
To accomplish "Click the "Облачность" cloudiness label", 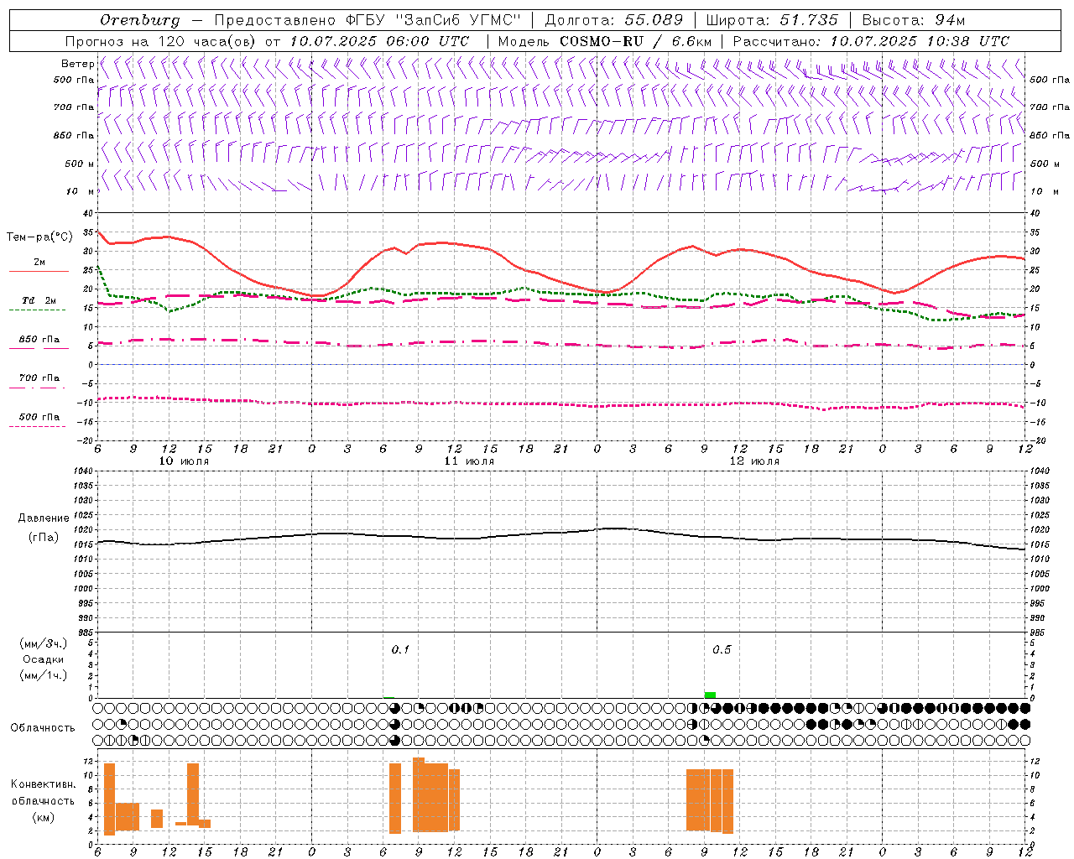I will (x=43, y=728).
